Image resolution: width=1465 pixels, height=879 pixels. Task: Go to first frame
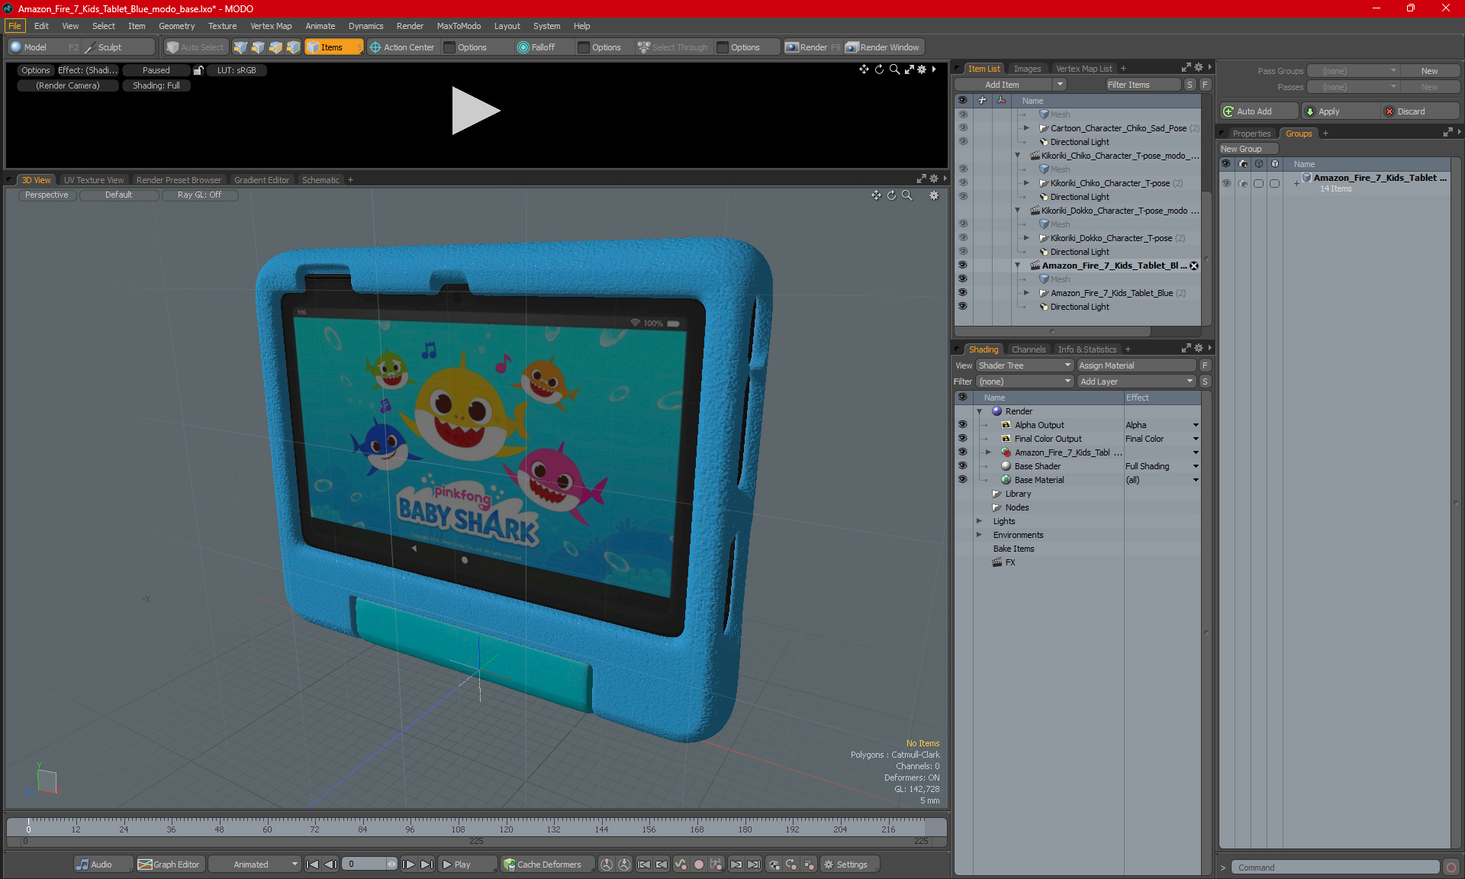point(312,865)
